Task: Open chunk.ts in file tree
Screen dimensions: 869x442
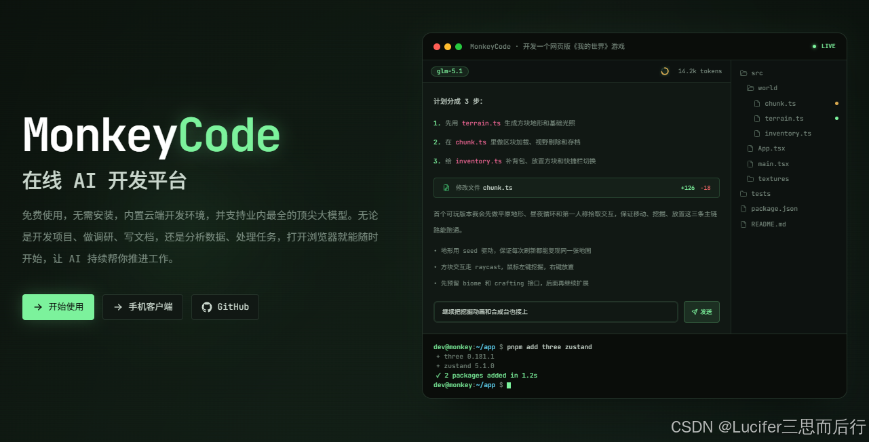Action: 780,104
